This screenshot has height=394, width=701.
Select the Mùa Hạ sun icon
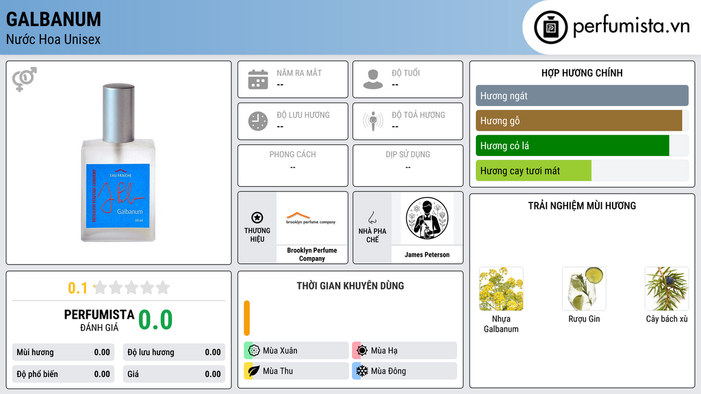(x=362, y=351)
